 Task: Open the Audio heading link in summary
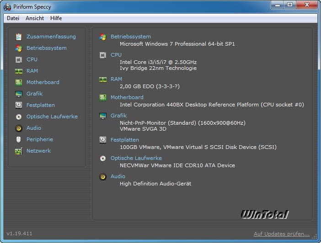click(118, 176)
